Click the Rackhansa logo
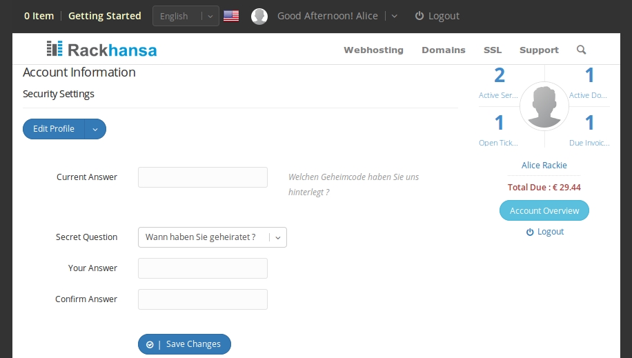The height and width of the screenshot is (358, 632). (x=101, y=49)
